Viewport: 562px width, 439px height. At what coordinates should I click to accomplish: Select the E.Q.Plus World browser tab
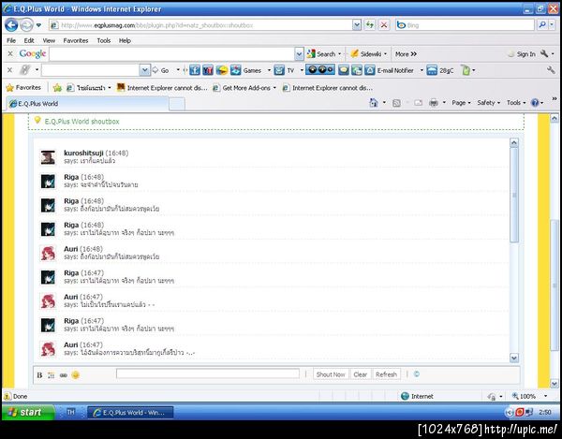click(x=87, y=104)
